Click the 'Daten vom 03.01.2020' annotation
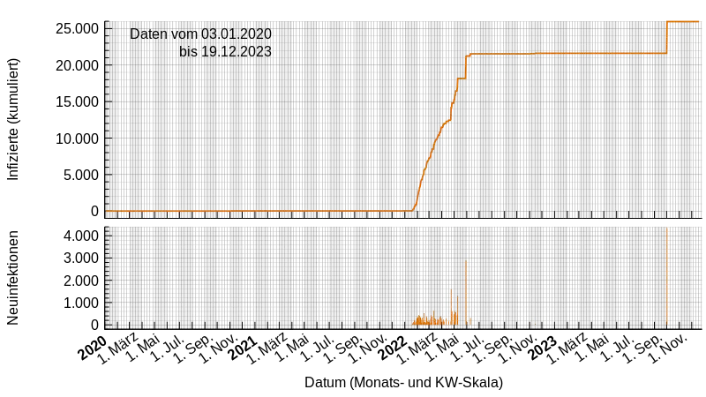706x397 pixels. 201,34
